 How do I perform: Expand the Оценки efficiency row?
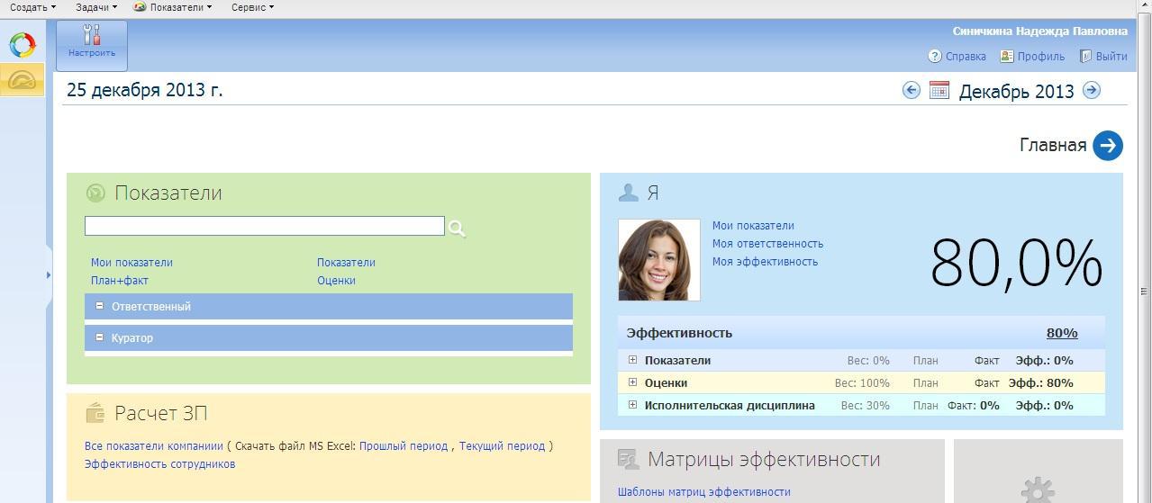click(632, 382)
